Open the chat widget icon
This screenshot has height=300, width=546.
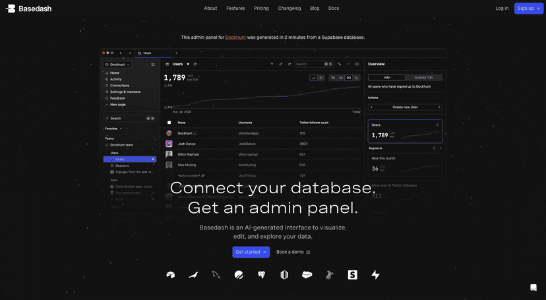[x=533, y=287]
